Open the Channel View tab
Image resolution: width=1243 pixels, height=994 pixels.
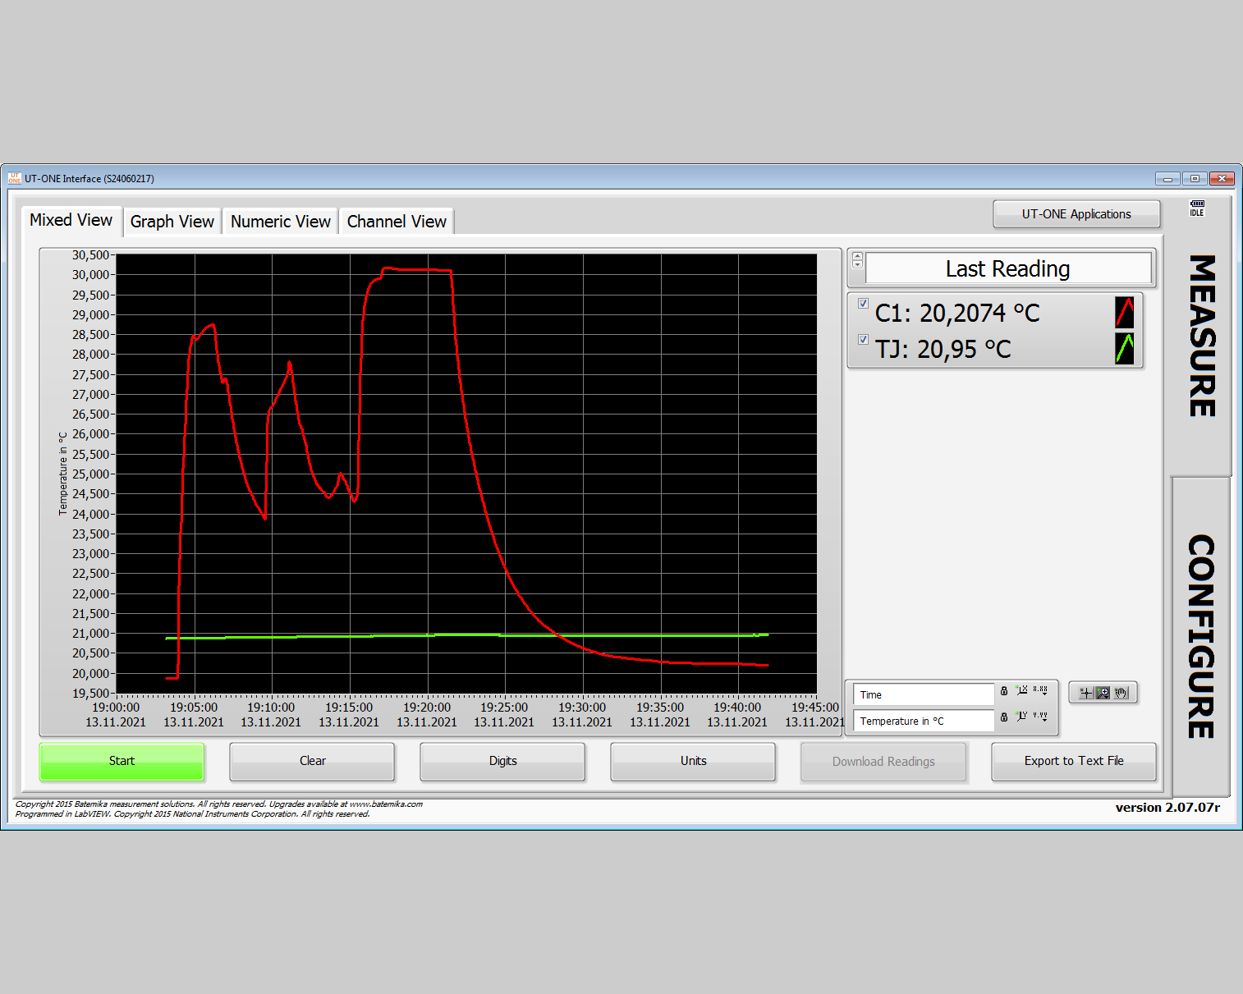[397, 221]
